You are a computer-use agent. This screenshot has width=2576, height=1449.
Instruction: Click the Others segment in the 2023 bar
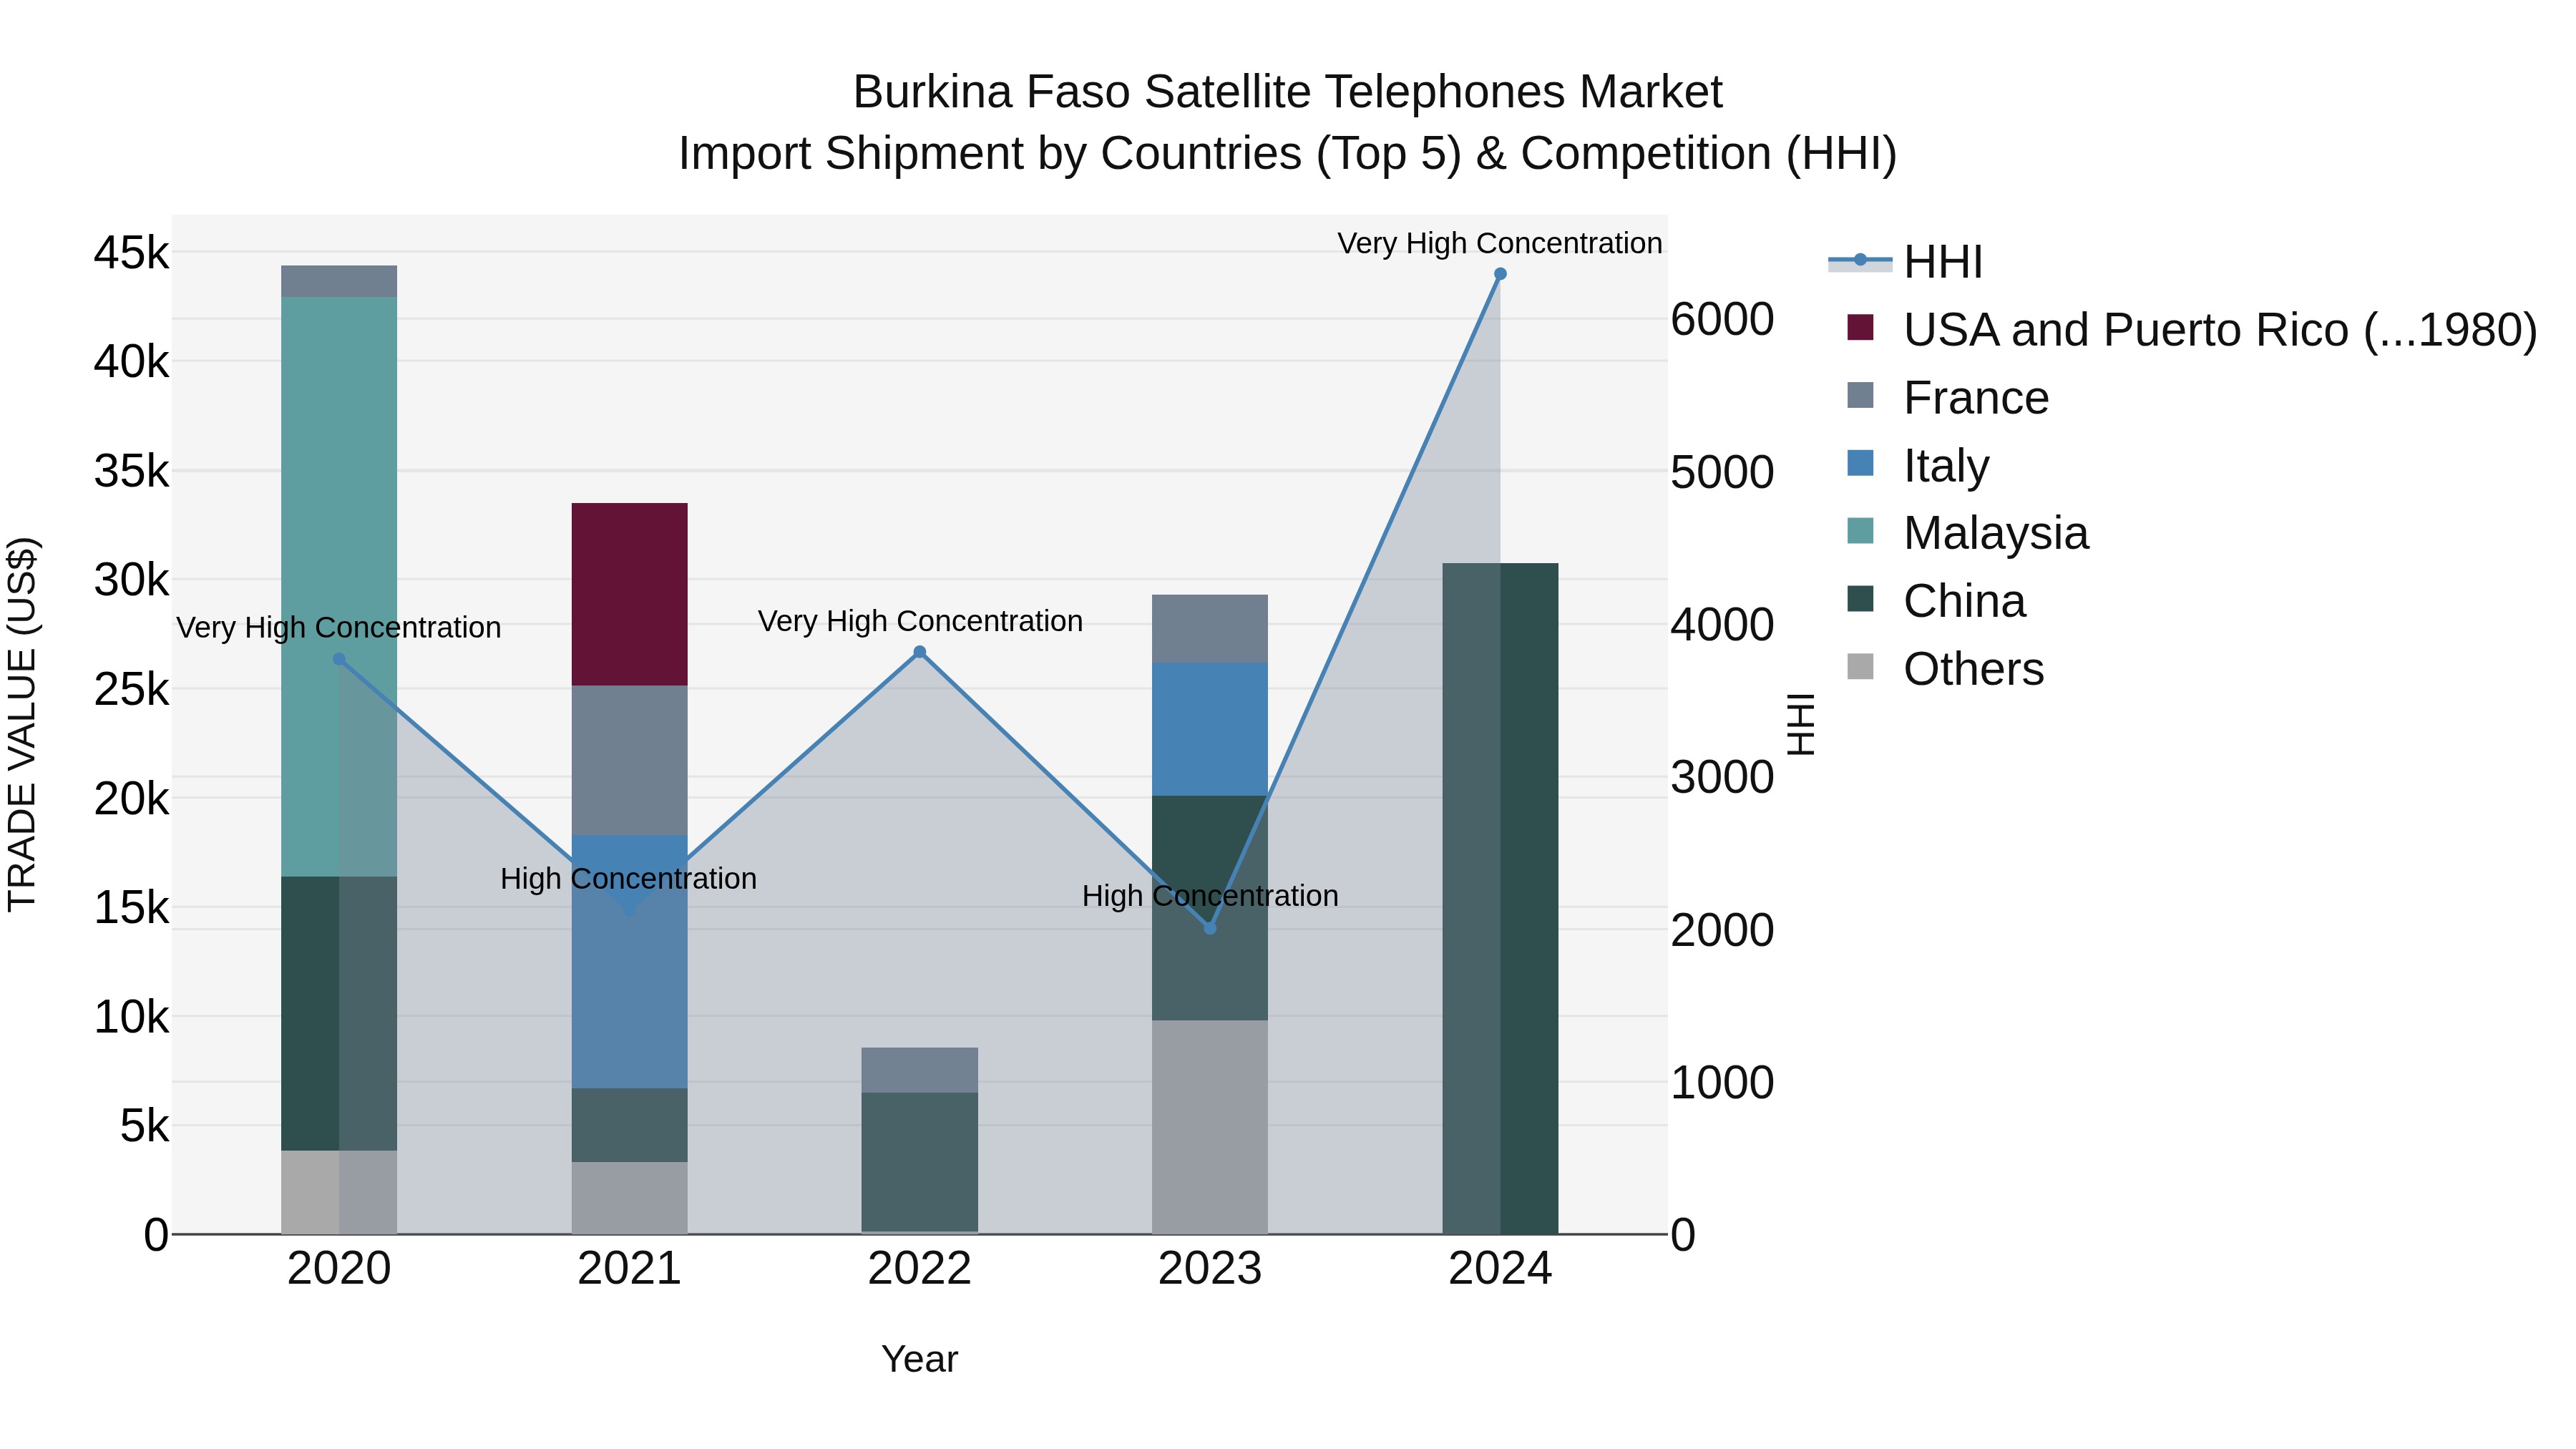[1210, 1128]
